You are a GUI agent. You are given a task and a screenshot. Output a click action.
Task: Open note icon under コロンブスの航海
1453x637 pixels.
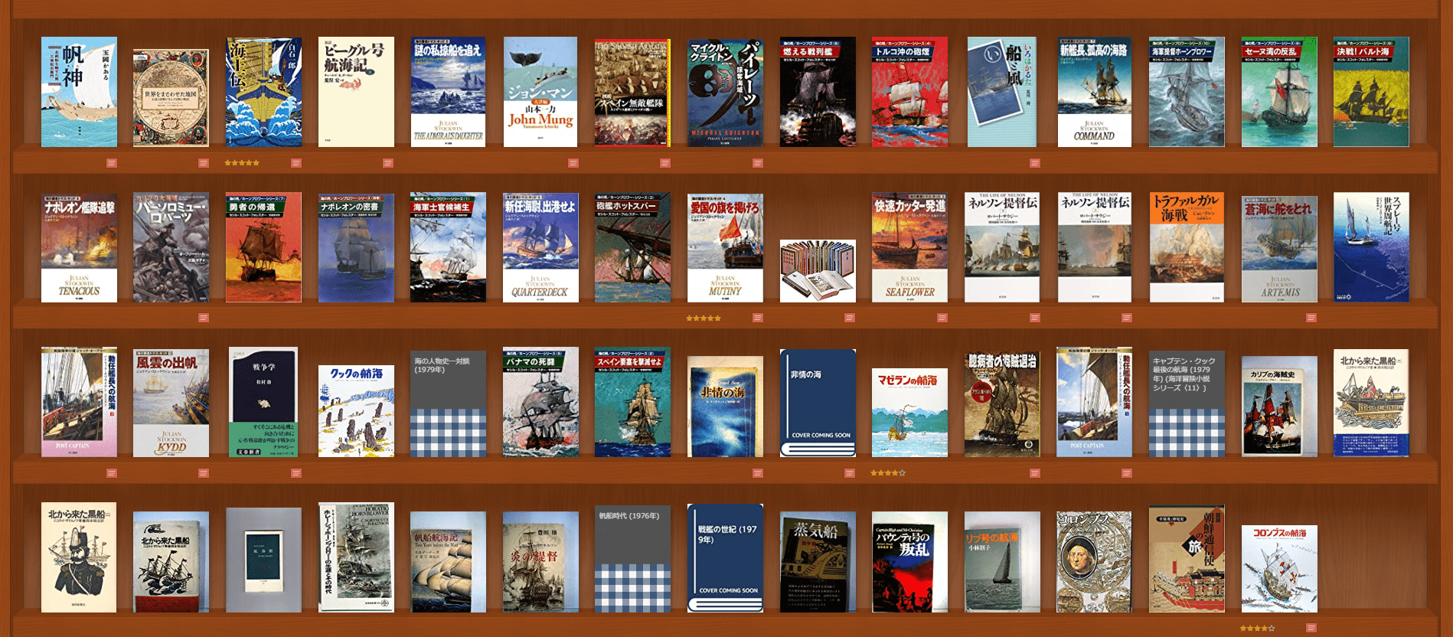click(x=1311, y=628)
